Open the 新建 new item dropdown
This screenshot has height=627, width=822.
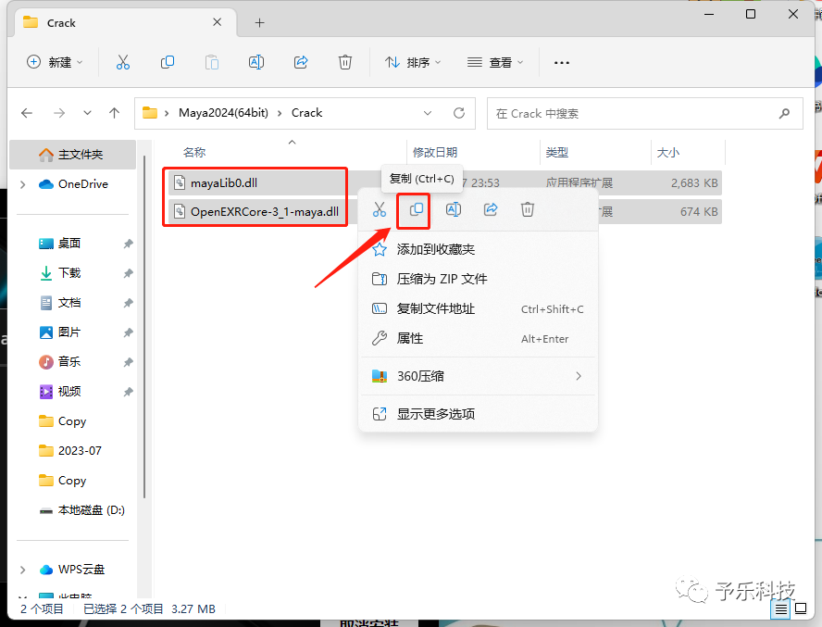tap(55, 62)
